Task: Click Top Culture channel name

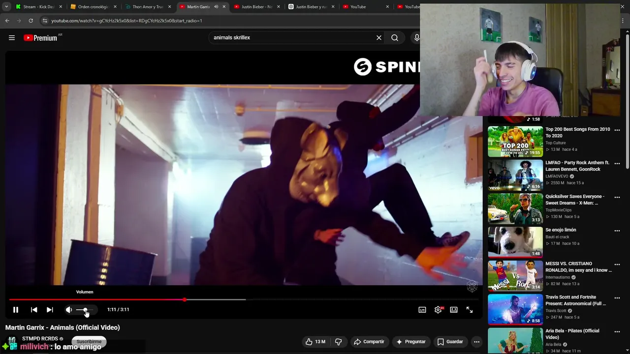Action: point(556,143)
